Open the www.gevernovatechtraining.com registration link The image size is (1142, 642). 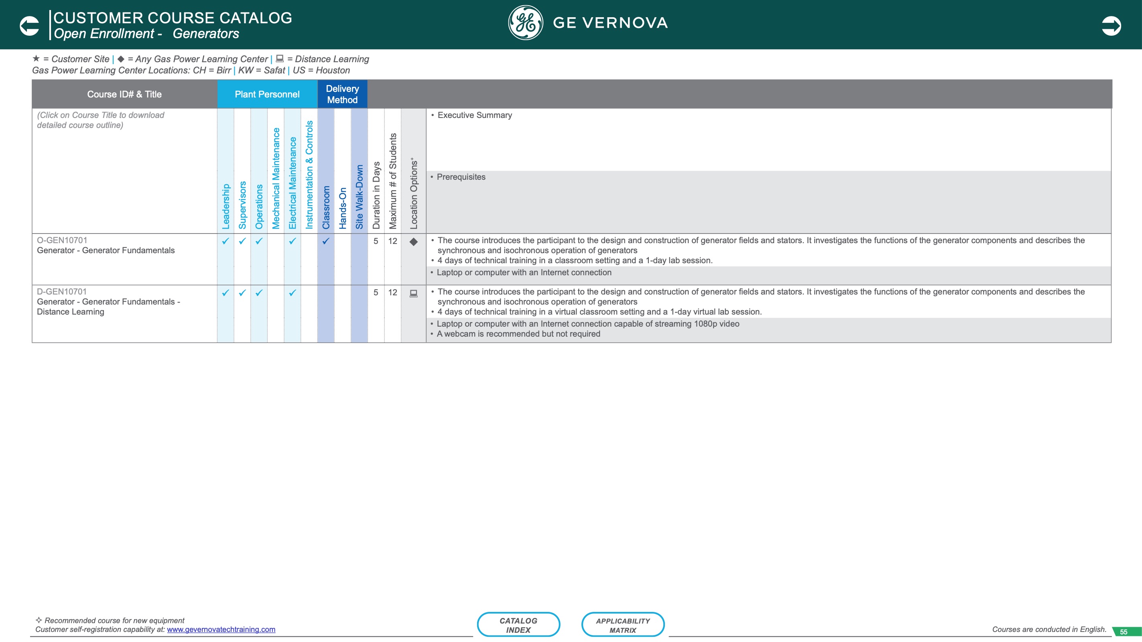click(x=221, y=629)
